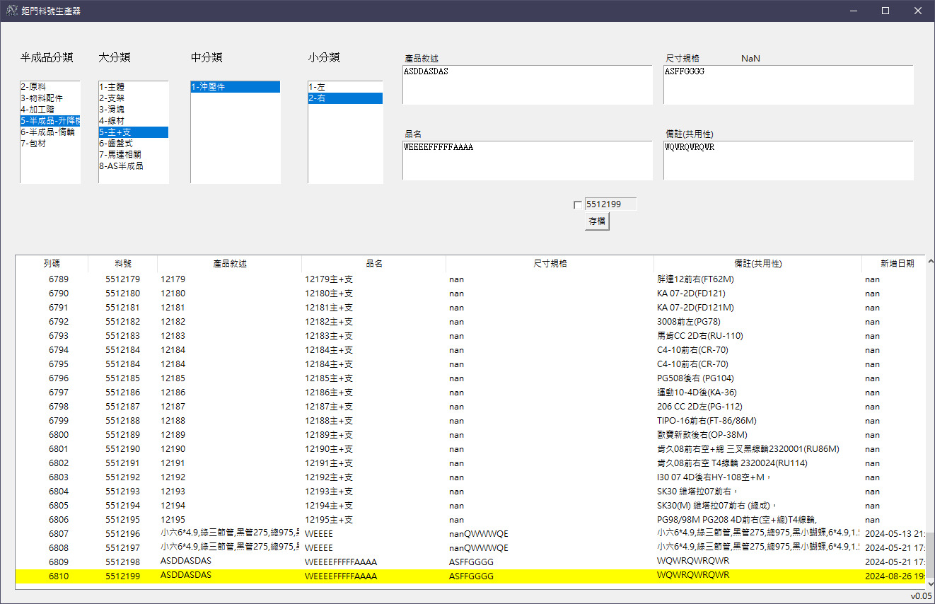Click the 料號 column header
This screenshot has height=604, width=935.
pos(123,264)
